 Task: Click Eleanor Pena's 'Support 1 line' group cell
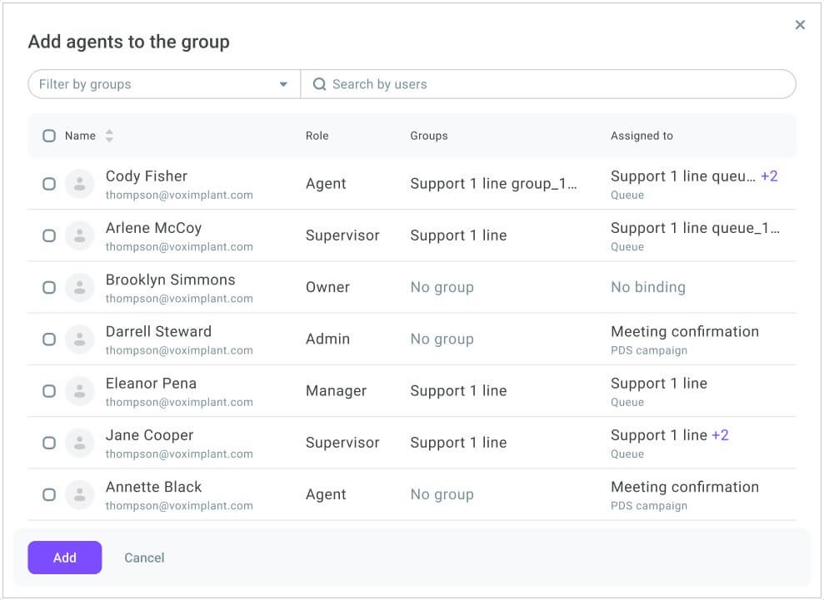click(x=458, y=391)
